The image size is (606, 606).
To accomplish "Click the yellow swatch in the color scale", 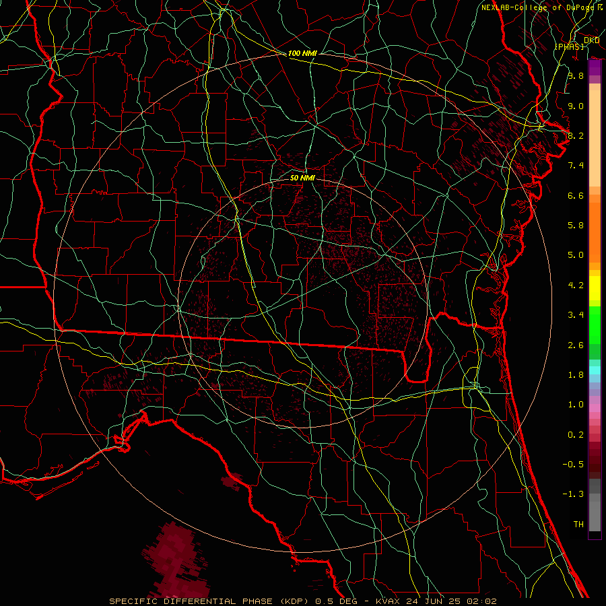I will tap(595, 288).
